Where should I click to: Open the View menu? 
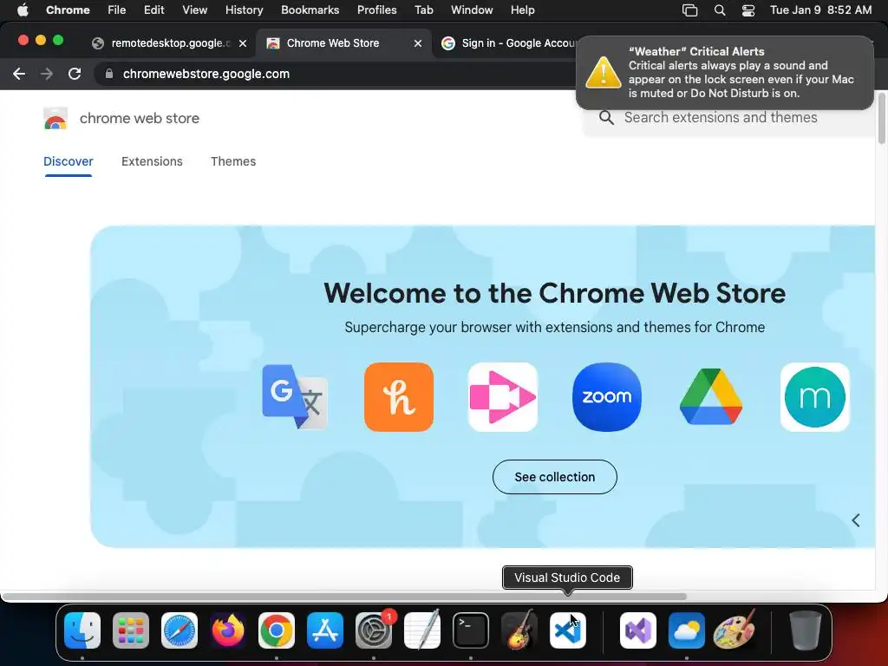tap(195, 10)
